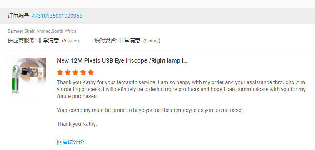This screenshot has width=315, height=150.
Task: Open the Eye Iriscope product thumbnail
Action: coord(27,77)
